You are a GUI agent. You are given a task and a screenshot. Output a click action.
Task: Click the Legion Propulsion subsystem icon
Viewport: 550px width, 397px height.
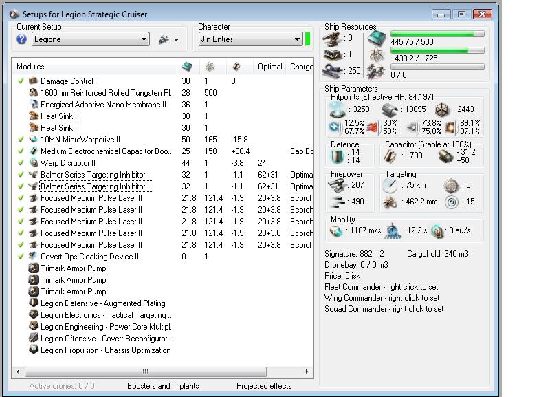pos(33,350)
